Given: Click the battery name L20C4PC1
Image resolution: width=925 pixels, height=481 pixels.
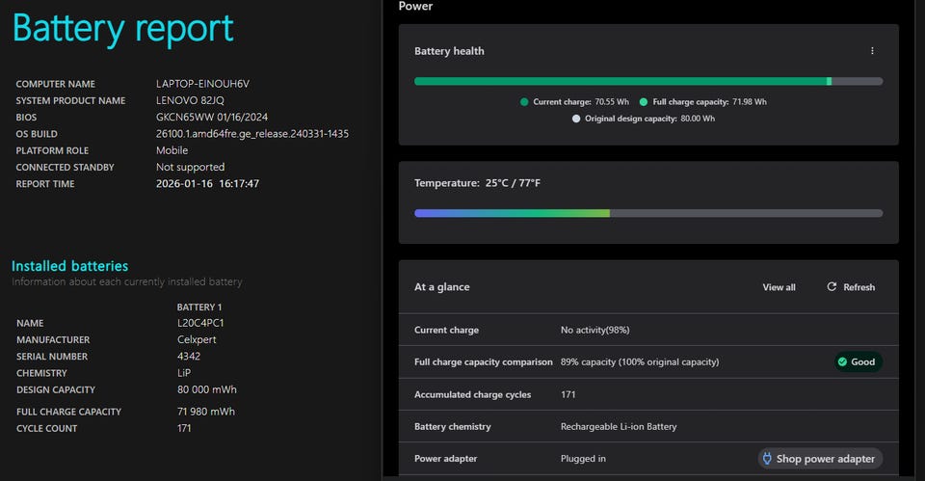Looking at the screenshot, I should point(188,324).
